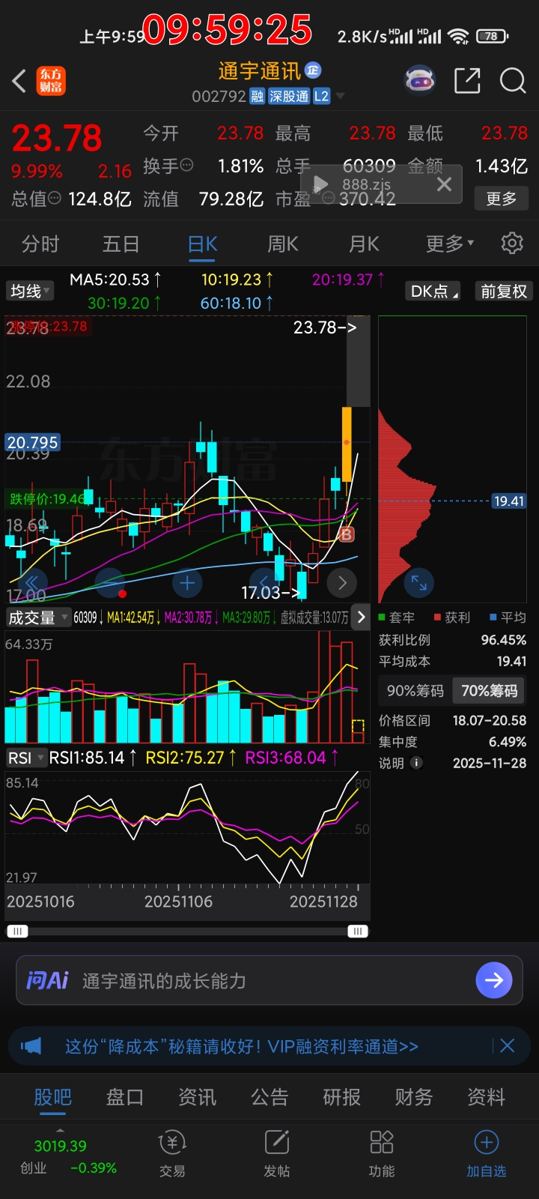The height and width of the screenshot is (1199, 539).
Task: Tap the blue 企 badge next to title
Action: [313, 70]
